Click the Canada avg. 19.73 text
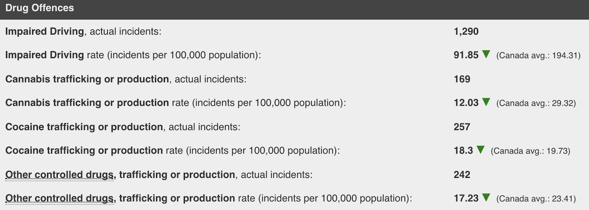The image size is (589, 210). [x=530, y=151]
